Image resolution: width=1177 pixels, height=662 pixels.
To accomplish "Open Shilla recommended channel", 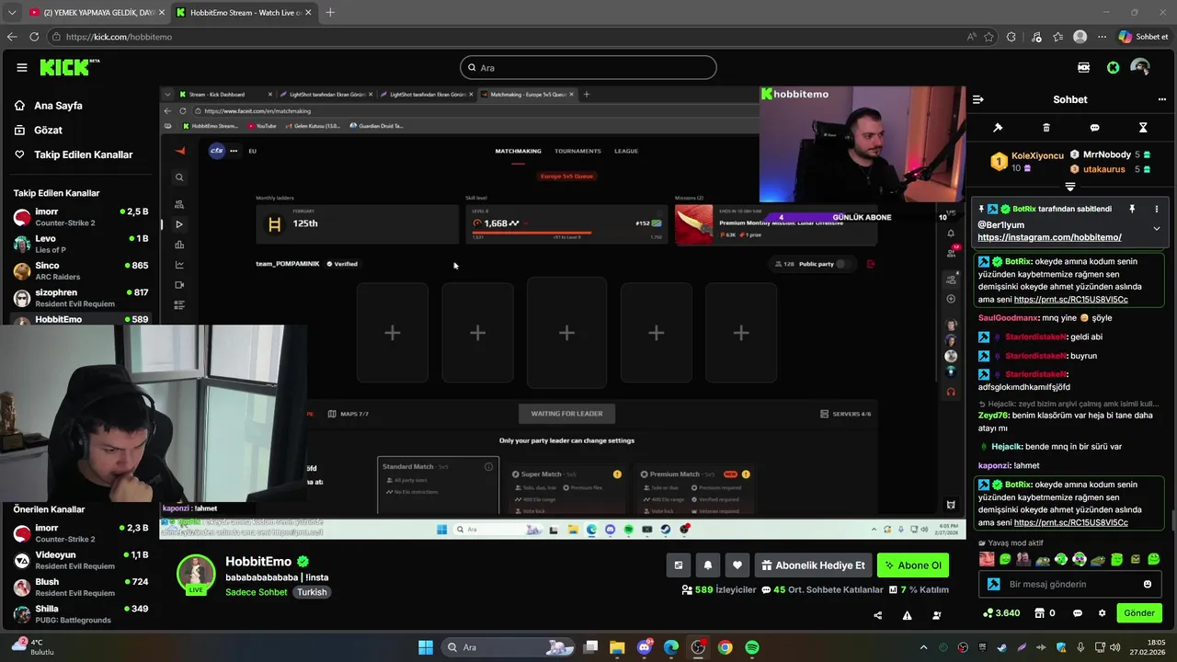I will coord(81,613).
